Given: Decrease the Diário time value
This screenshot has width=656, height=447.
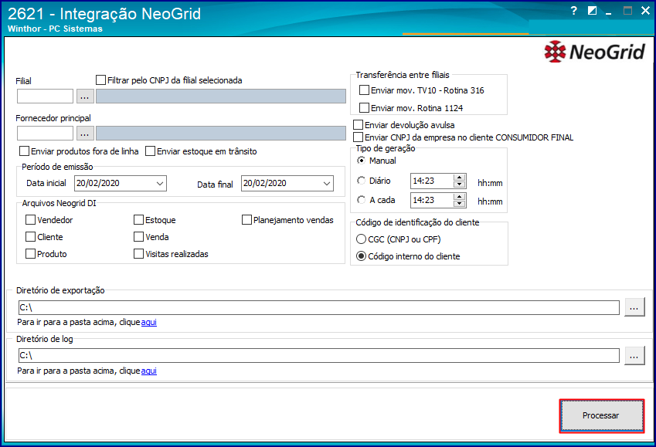Looking at the screenshot, I should pos(460,185).
